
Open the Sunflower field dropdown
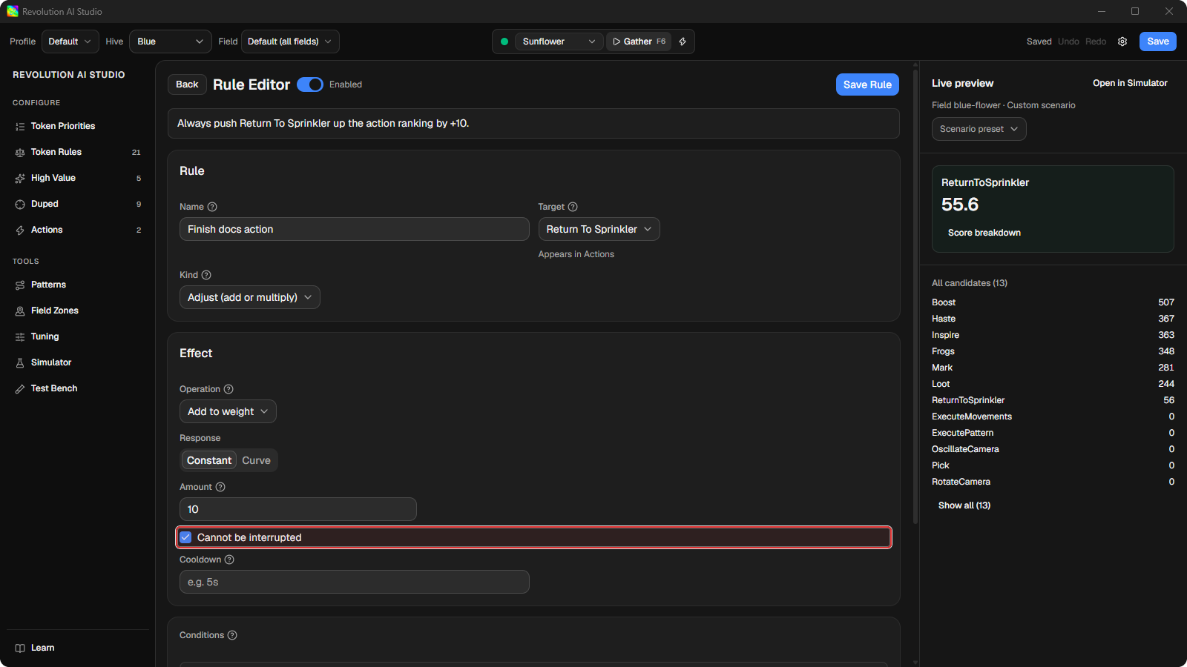click(559, 42)
